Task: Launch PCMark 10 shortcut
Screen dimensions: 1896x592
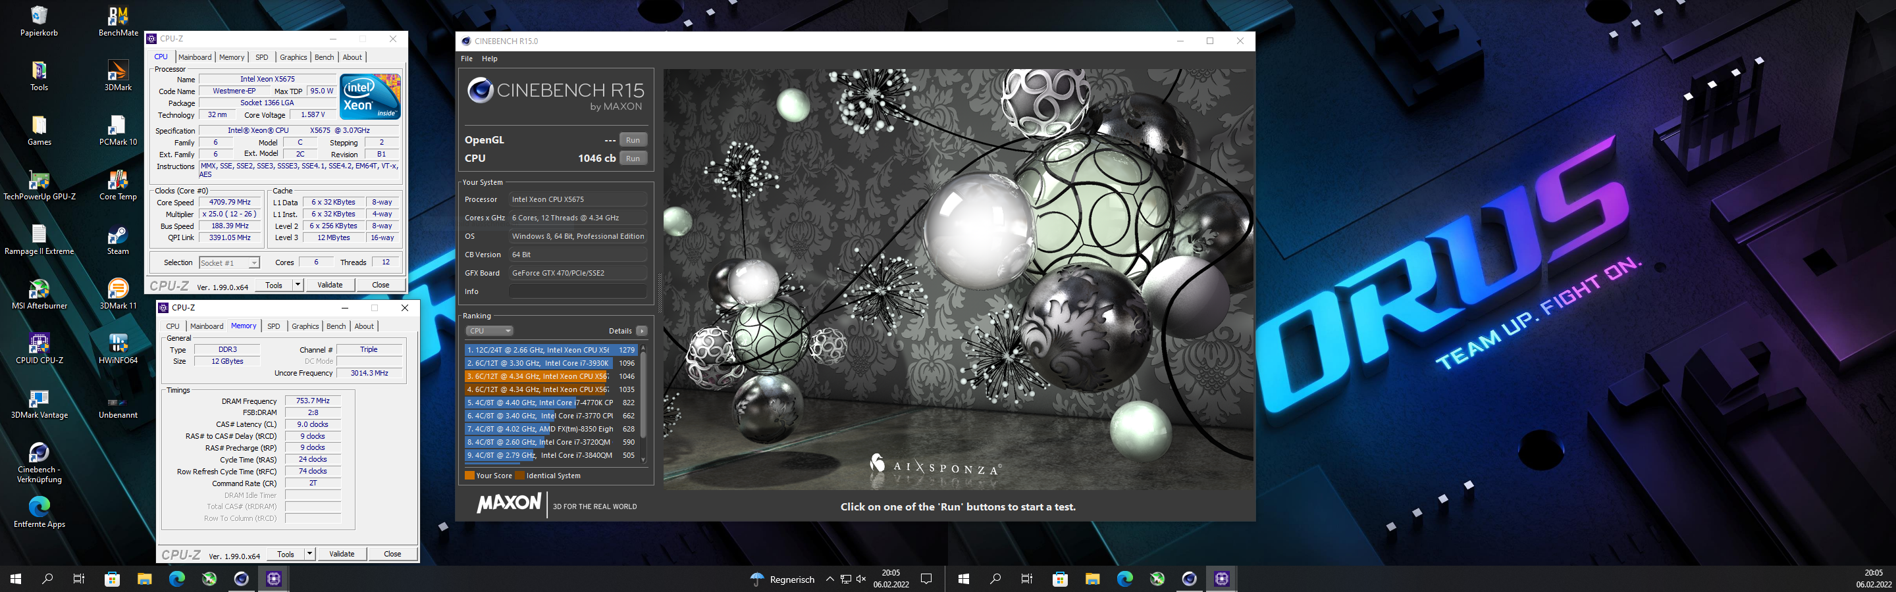Action: coord(118,130)
